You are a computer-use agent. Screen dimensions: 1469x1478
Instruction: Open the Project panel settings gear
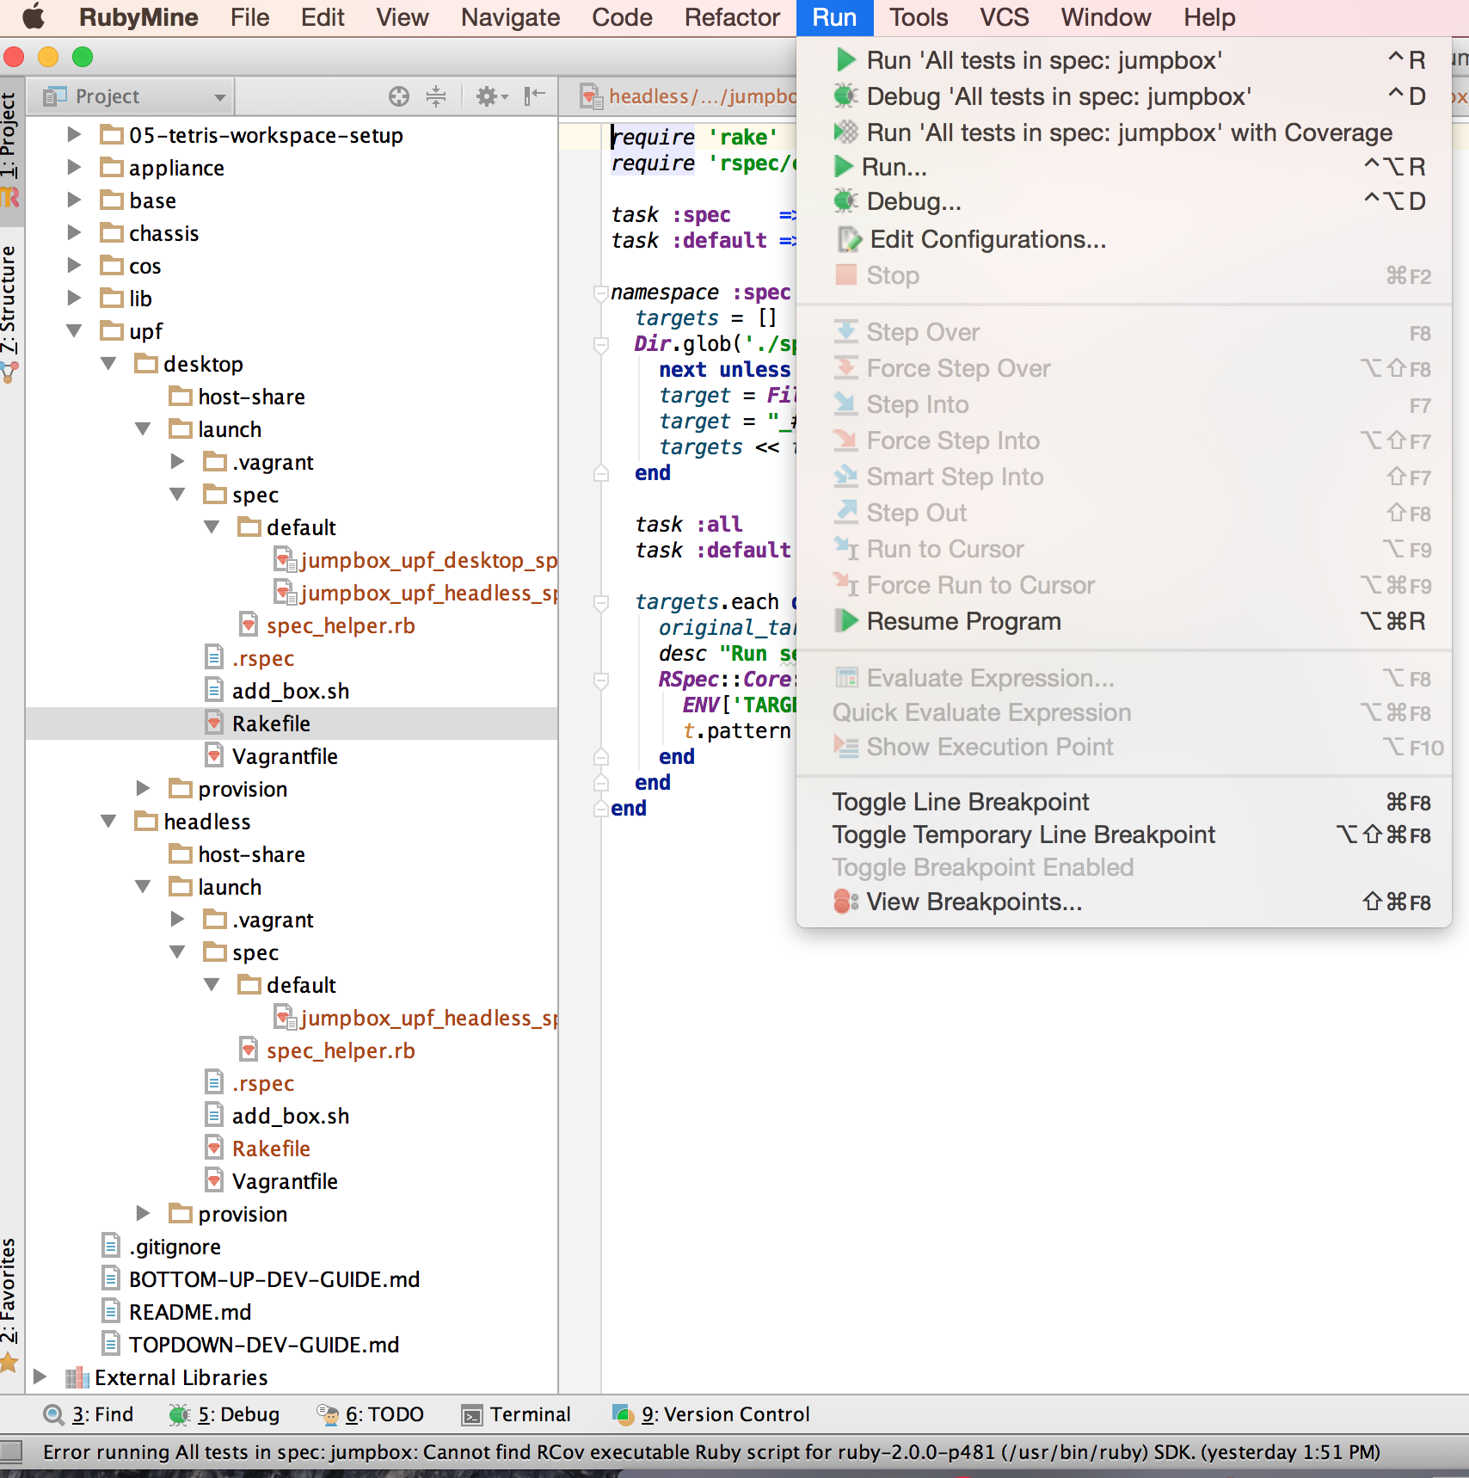pyautogui.click(x=491, y=96)
